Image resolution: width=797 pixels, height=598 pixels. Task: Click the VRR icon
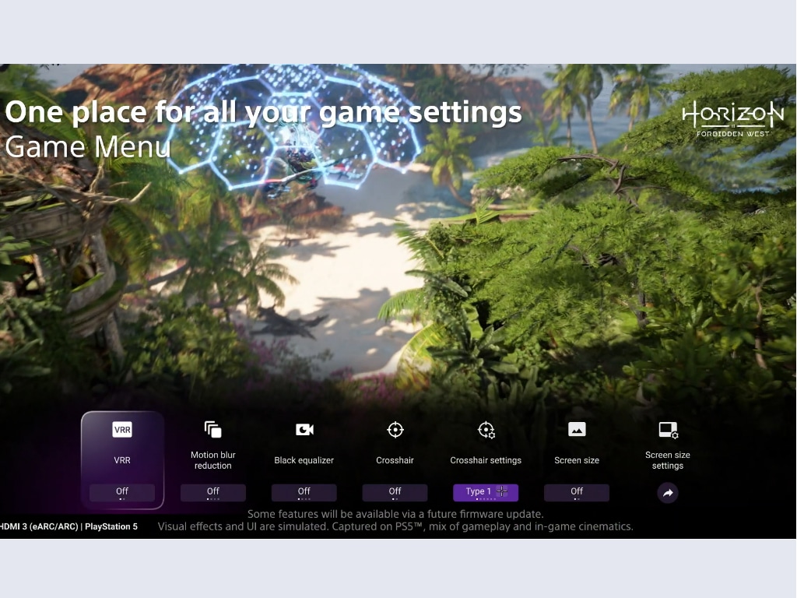click(122, 430)
